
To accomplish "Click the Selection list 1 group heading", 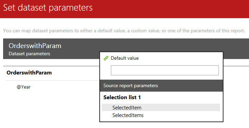I will [122, 97].
